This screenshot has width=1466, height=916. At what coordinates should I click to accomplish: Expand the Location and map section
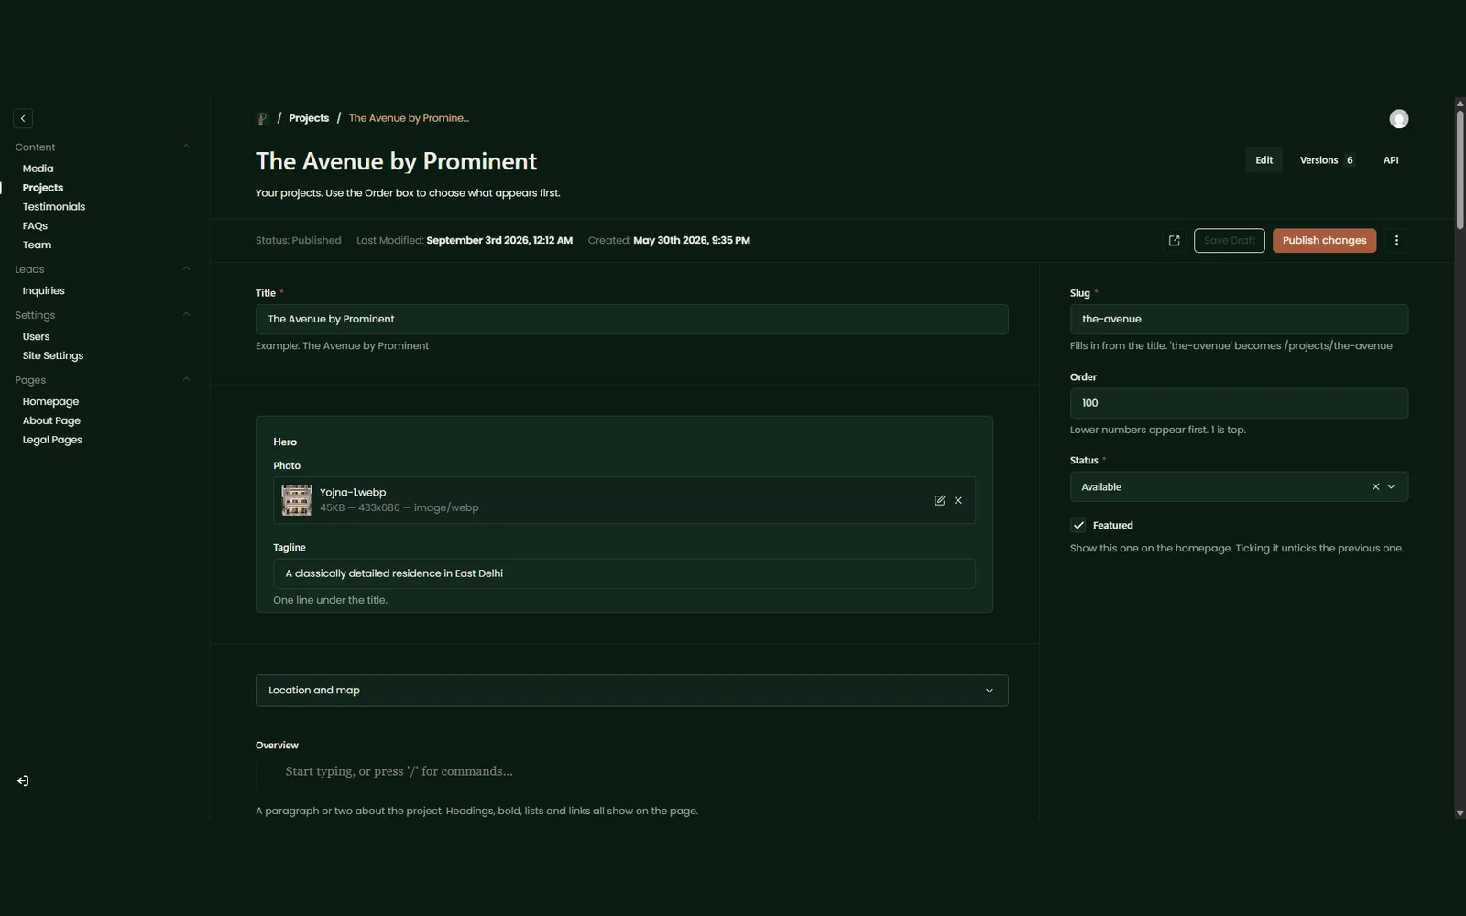coord(631,691)
